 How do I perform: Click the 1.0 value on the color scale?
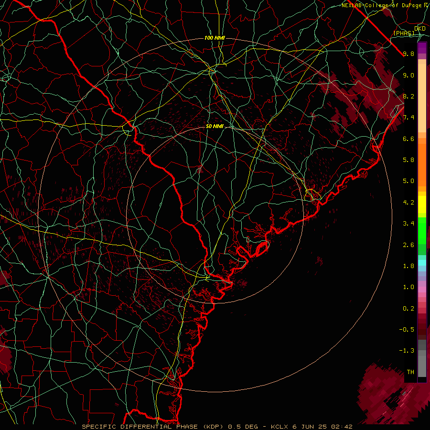tap(408, 287)
